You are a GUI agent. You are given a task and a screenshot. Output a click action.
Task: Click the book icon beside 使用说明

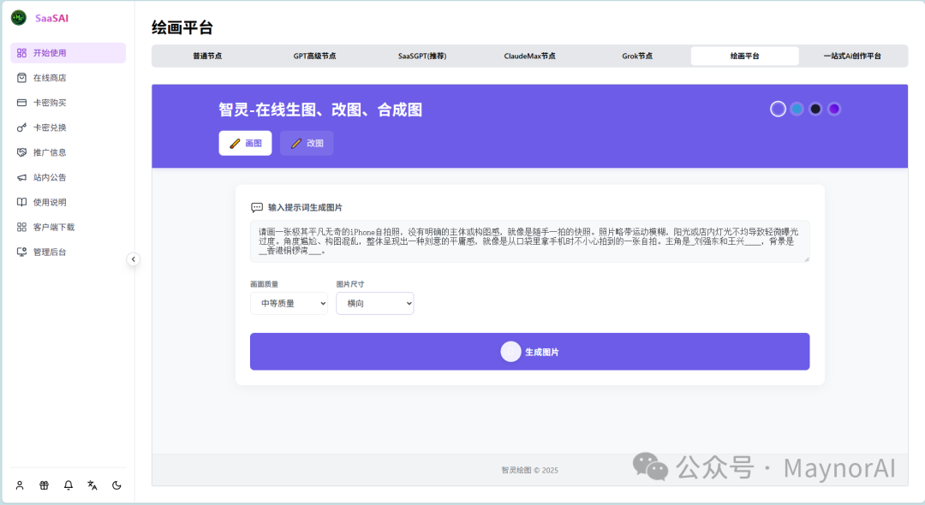coord(21,202)
